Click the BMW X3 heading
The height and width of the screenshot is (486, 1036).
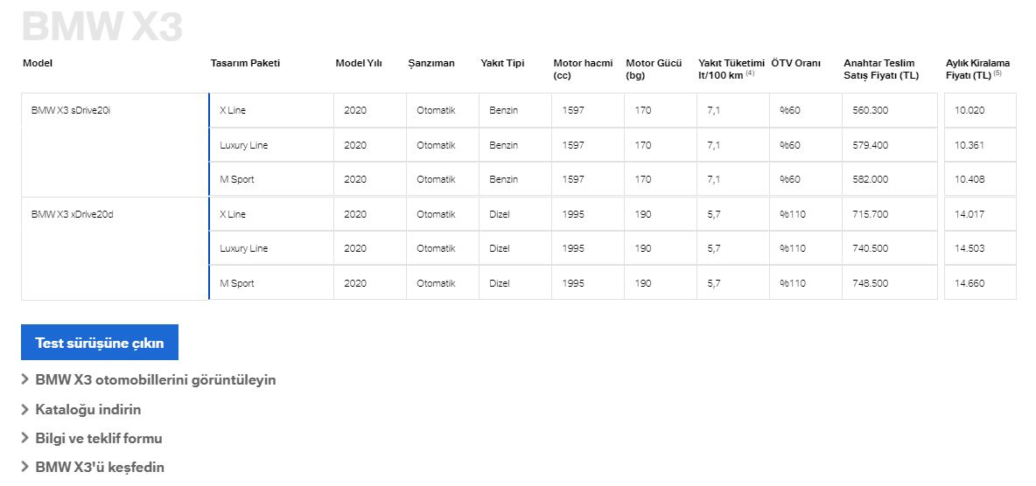pos(101,27)
